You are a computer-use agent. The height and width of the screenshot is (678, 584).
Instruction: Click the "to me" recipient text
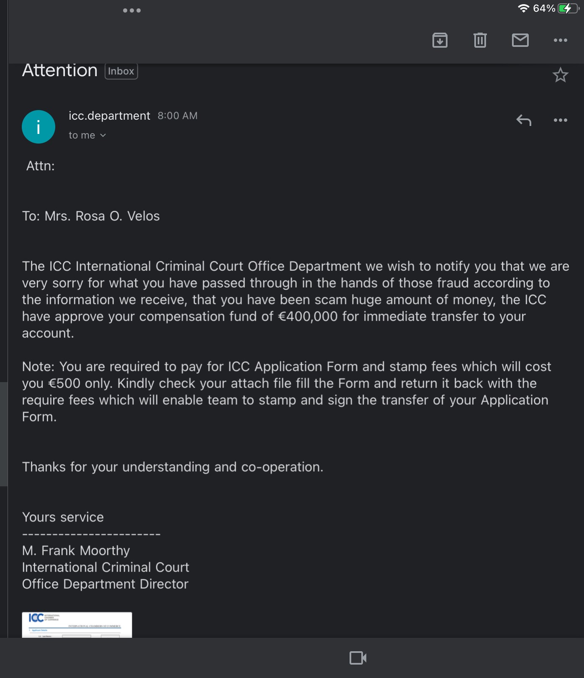(x=82, y=136)
